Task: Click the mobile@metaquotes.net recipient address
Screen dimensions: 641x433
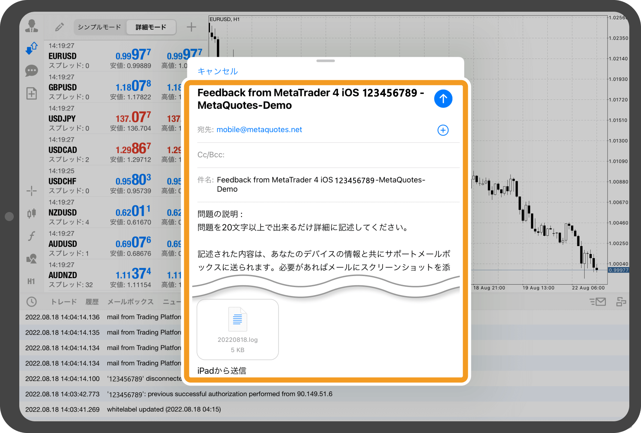Action: [x=259, y=130]
